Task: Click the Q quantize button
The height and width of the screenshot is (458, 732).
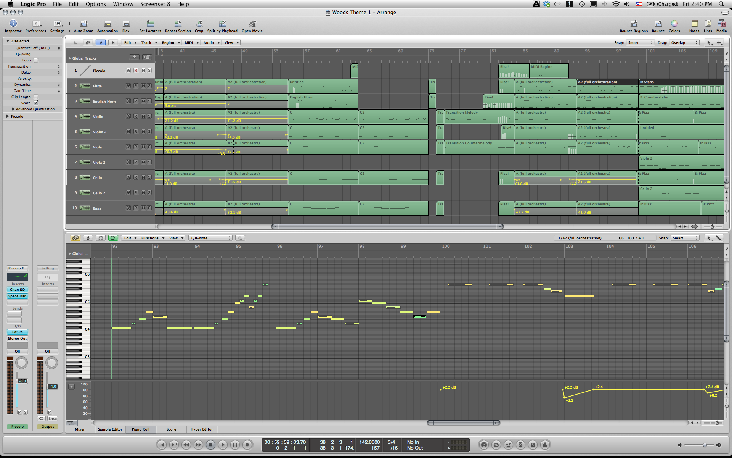Action: (x=240, y=238)
